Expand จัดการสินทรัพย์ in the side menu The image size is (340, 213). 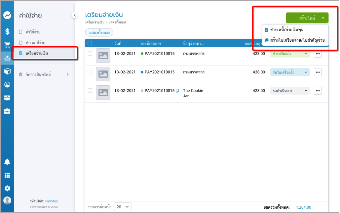[x=44, y=74]
